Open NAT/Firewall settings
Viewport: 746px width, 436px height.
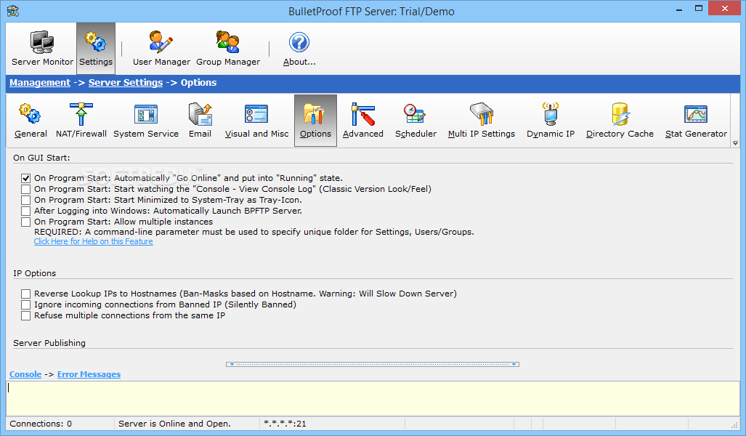pos(81,121)
